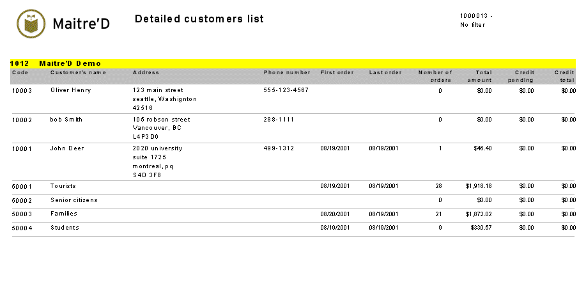Click bob Smith customer row name
Viewport: 586px width, 307px height.
pos(66,120)
